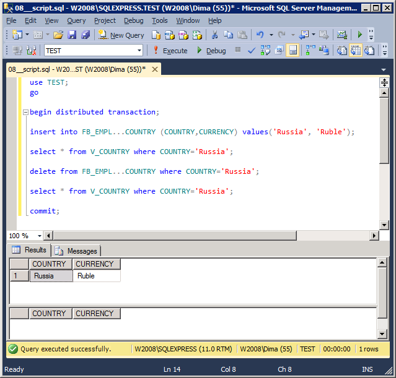This screenshot has width=396, height=378.
Task: Select the Russia cell in results
Action: click(x=51, y=276)
